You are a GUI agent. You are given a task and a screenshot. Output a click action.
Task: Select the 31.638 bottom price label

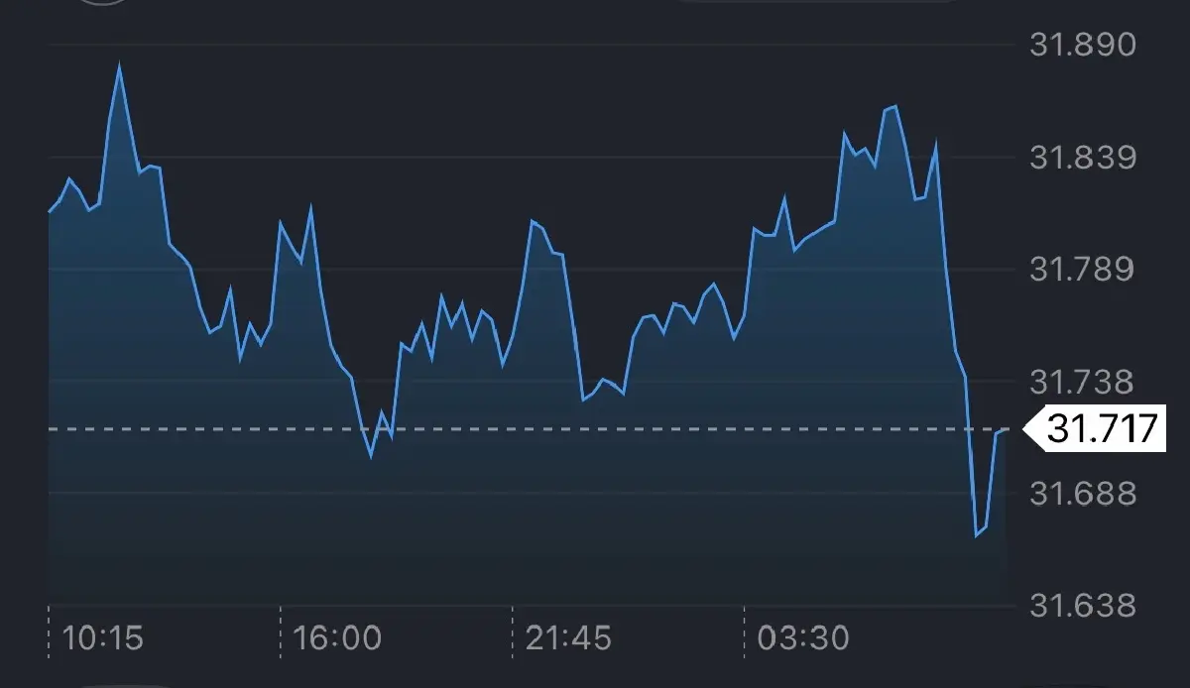click(x=1082, y=606)
